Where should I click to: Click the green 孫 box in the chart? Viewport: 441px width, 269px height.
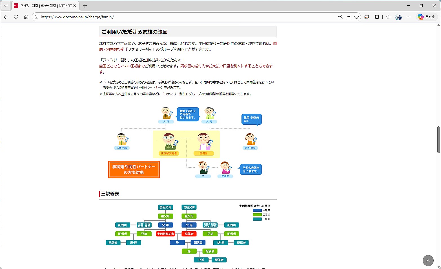coord(189,251)
